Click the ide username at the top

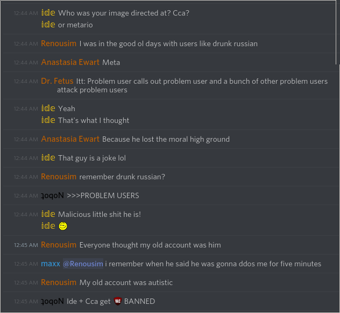[x=48, y=12]
